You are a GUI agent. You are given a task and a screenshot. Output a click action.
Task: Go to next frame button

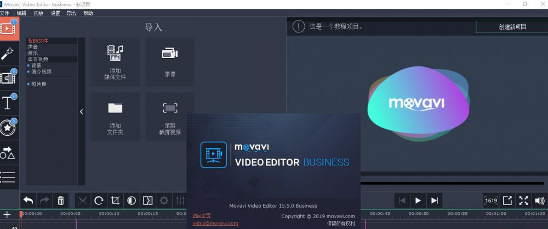pos(435,201)
